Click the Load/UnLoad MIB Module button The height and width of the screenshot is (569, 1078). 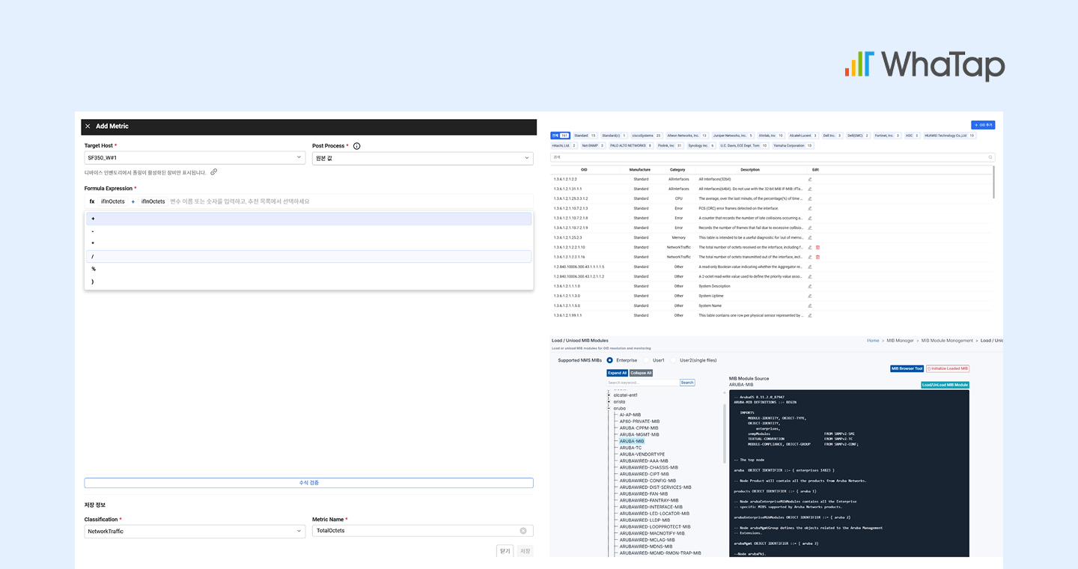tap(945, 385)
